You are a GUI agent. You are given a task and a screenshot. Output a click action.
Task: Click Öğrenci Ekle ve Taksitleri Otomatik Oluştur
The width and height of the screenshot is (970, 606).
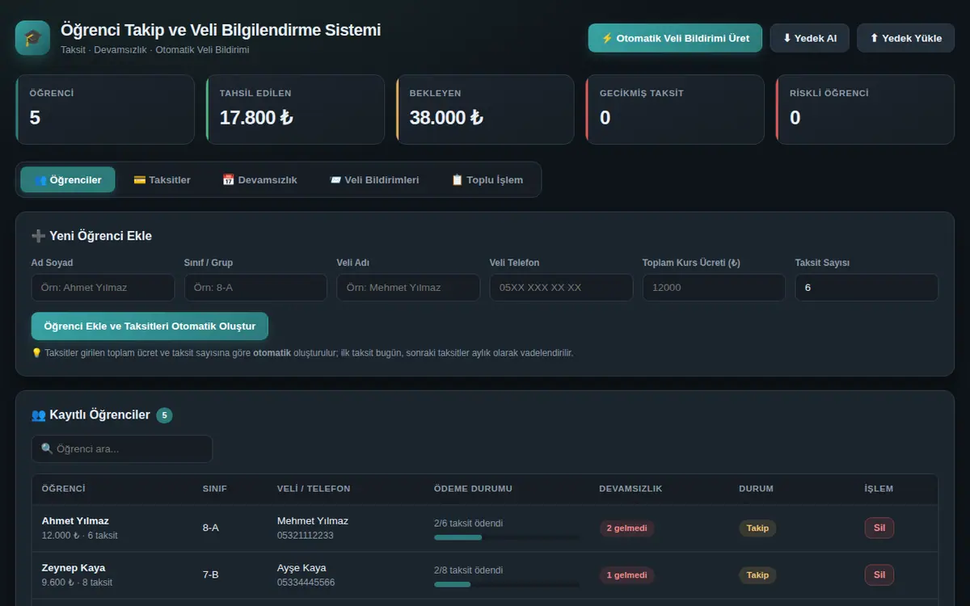coord(150,326)
